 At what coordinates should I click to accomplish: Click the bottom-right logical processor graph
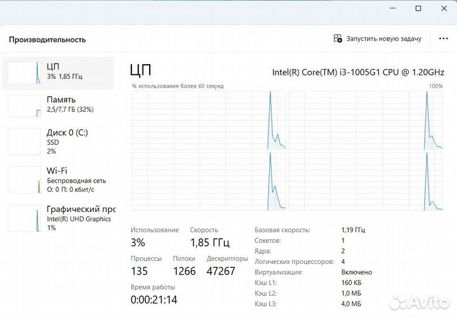(x=366, y=181)
